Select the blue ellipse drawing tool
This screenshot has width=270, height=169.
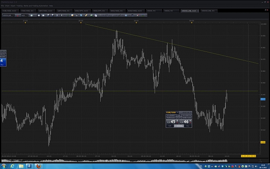126,15
